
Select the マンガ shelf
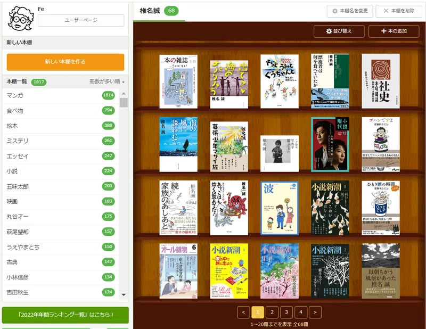pyautogui.click(x=61, y=96)
